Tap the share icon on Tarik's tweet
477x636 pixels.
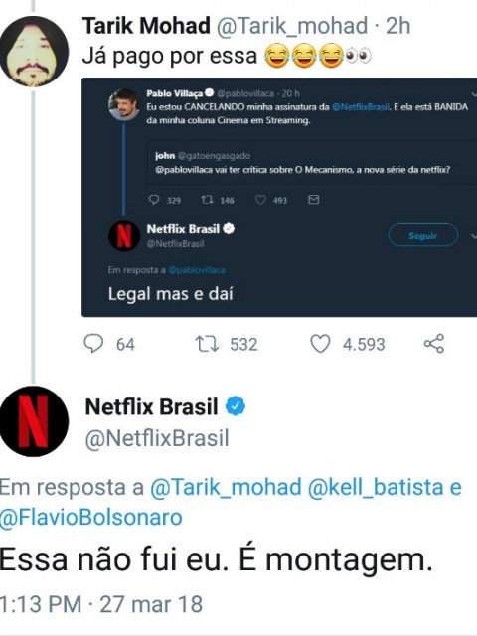[x=434, y=344]
